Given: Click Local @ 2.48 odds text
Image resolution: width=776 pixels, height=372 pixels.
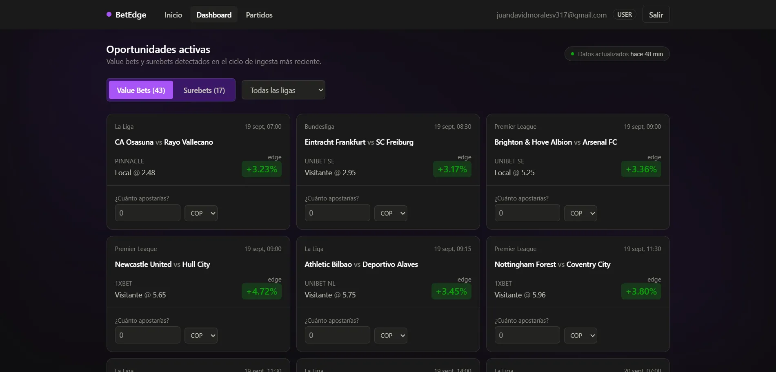Looking at the screenshot, I should click(x=135, y=173).
